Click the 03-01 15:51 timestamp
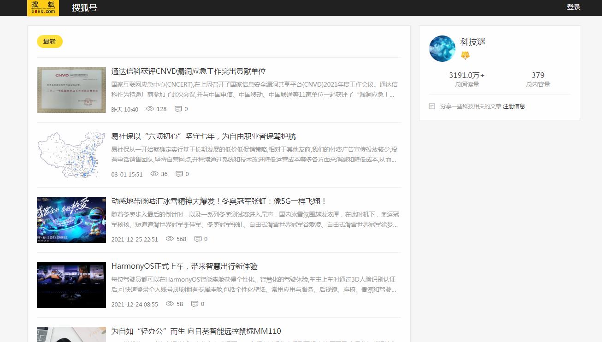This screenshot has width=602, height=342. pyautogui.click(x=127, y=175)
